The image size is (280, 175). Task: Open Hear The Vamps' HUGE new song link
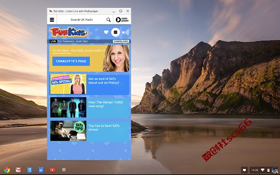[106, 104]
